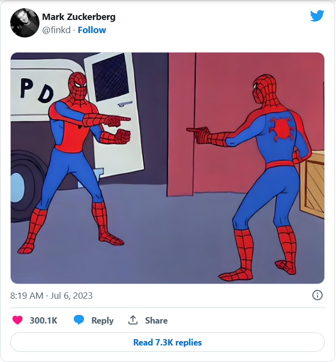
Task: Click the Follow link beside @finkd
Action: point(92,30)
